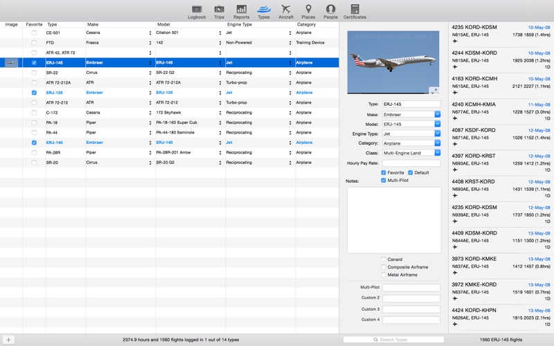The image size is (554, 346).
Task: Open the Logbook toolbar icon
Action: (x=197, y=10)
